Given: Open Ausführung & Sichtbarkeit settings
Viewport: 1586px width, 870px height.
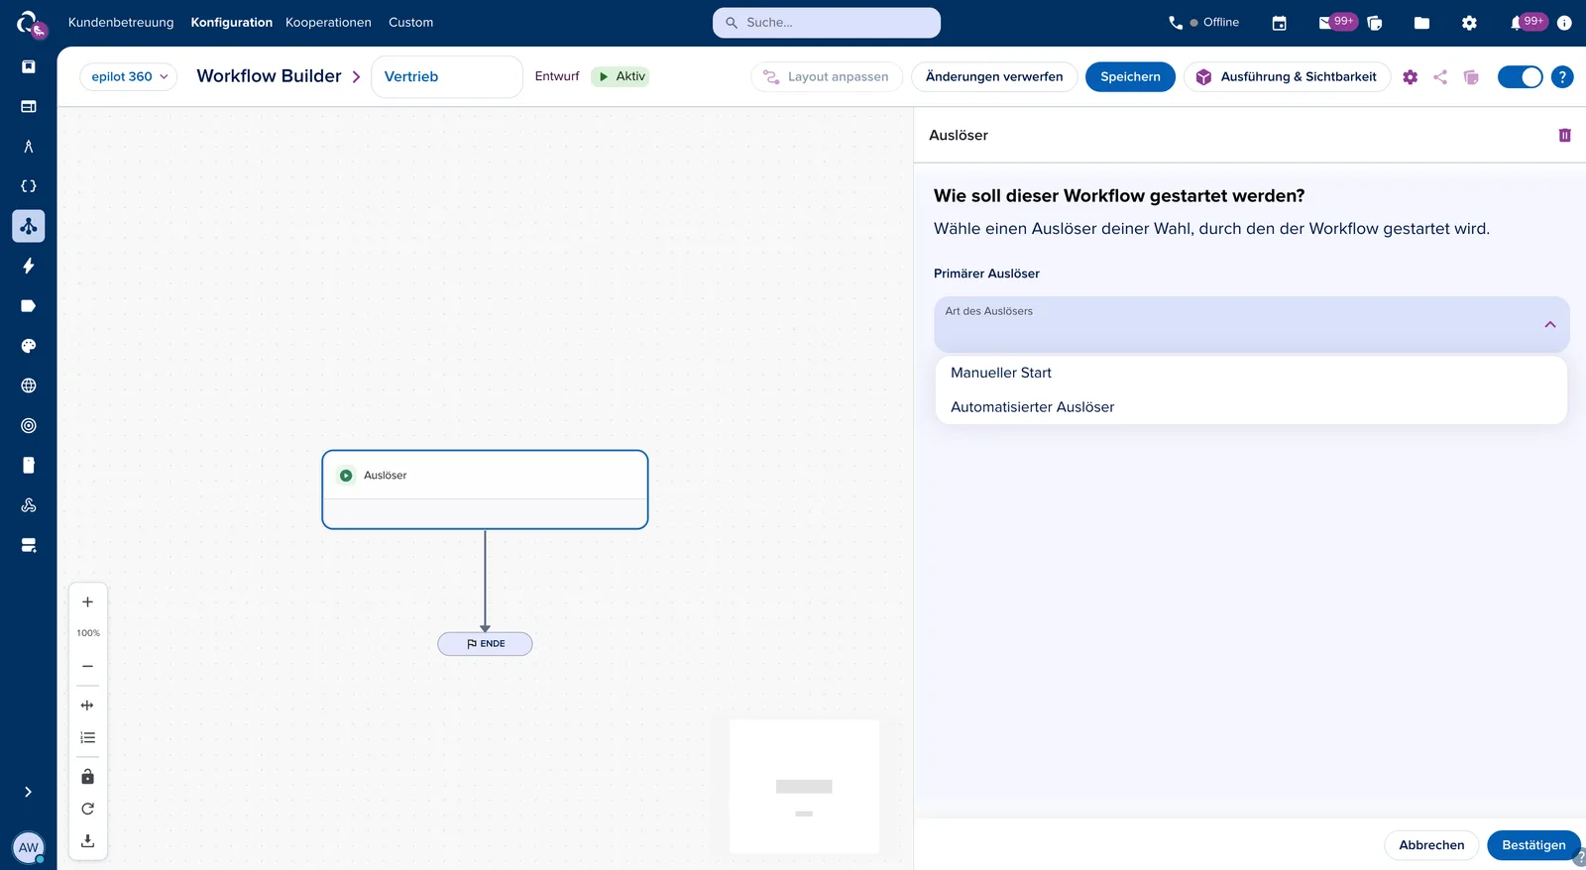Looking at the screenshot, I should pyautogui.click(x=1287, y=76).
